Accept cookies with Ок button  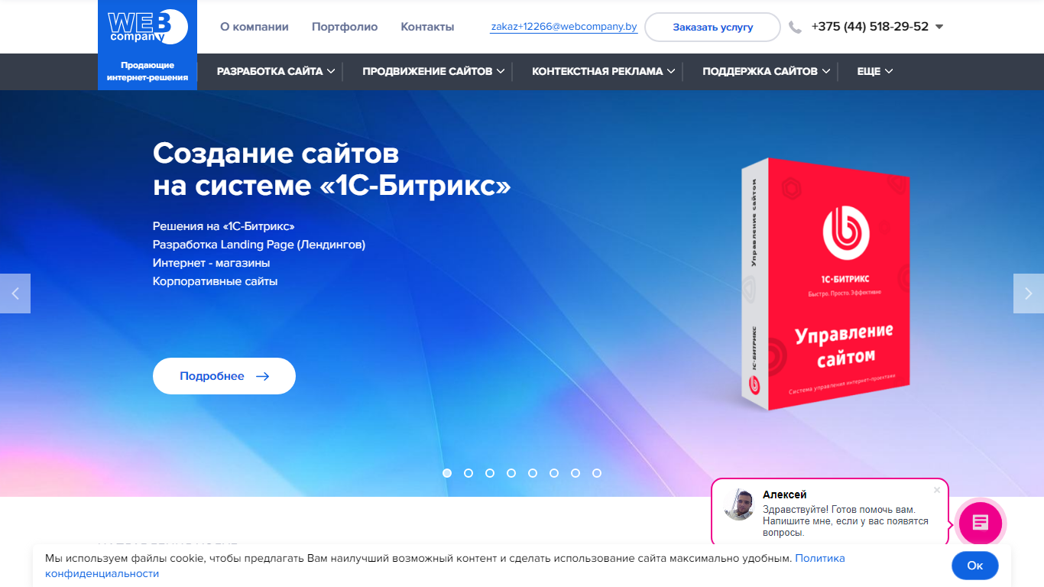pyautogui.click(x=975, y=566)
